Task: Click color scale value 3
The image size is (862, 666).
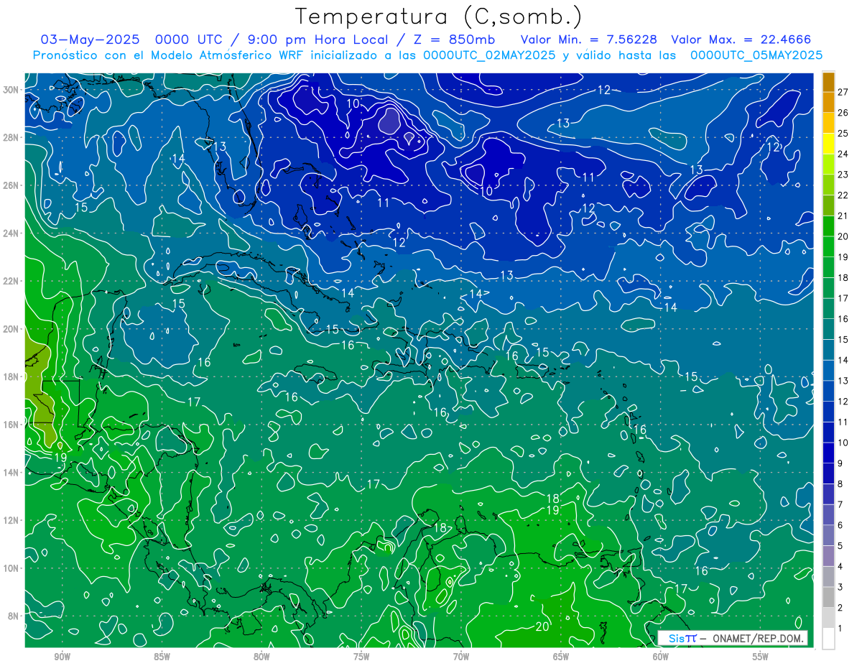Action: coord(841,587)
